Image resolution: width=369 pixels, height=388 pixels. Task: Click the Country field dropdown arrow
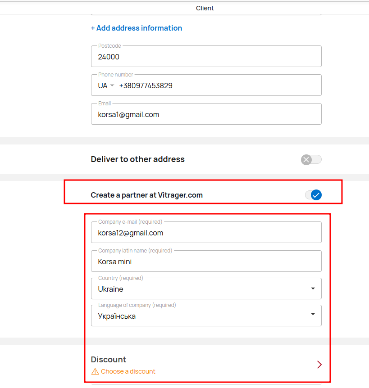pyautogui.click(x=313, y=289)
